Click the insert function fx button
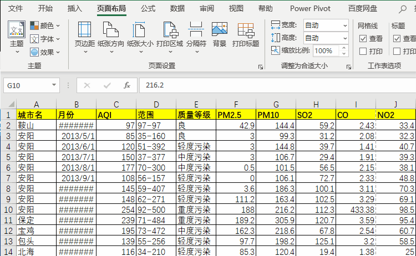 coord(127,85)
